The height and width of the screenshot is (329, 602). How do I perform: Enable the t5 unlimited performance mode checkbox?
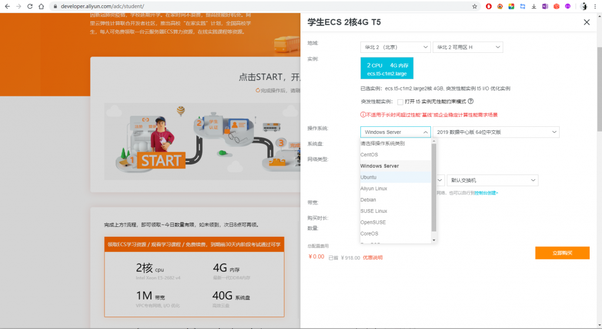(x=400, y=102)
